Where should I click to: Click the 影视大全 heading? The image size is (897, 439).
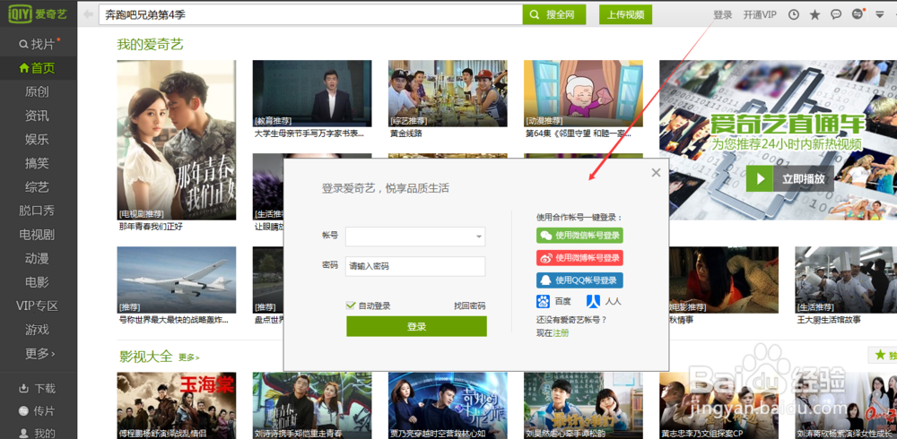[x=146, y=357]
